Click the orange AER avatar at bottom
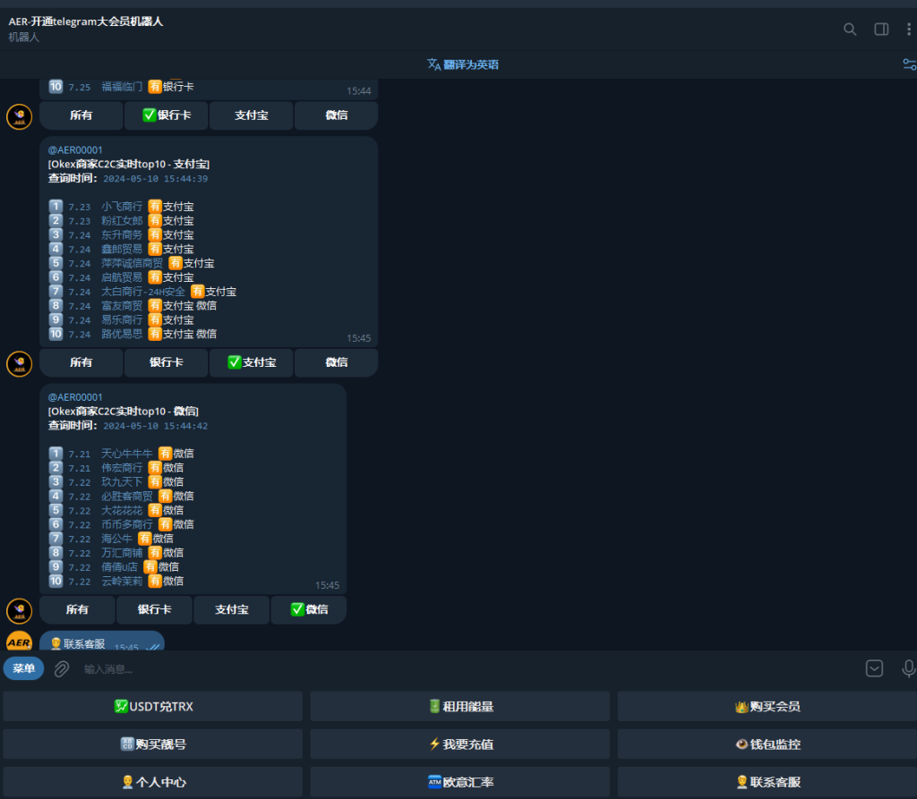This screenshot has height=799, width=917. 20,642
